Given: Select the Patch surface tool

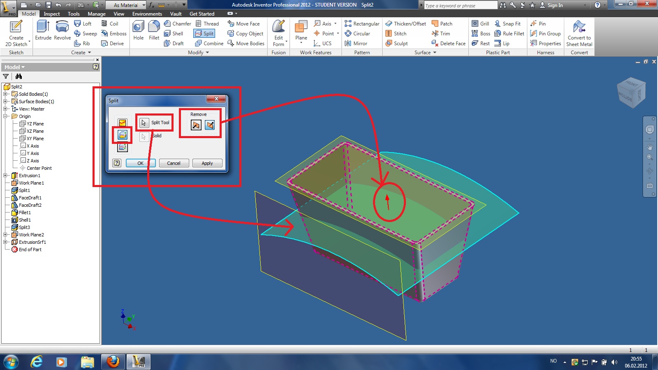Looking at the screenshot, I should [x=442, y=24].
